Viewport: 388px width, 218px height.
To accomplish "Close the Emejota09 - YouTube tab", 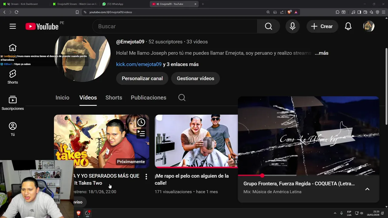I will click(x=195, y=4).
